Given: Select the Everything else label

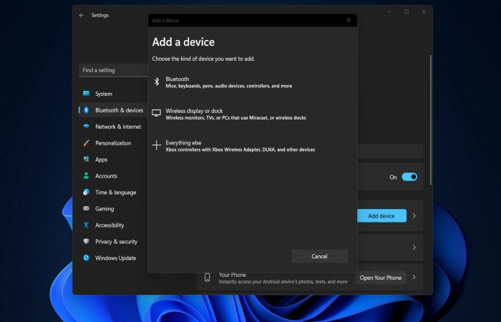Looking at the screenshot, I should click(x=183, y=143).
